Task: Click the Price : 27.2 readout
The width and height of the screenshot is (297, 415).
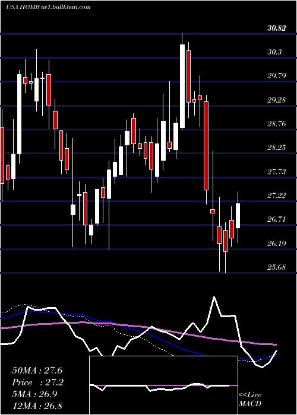Action: pos(37,382)
